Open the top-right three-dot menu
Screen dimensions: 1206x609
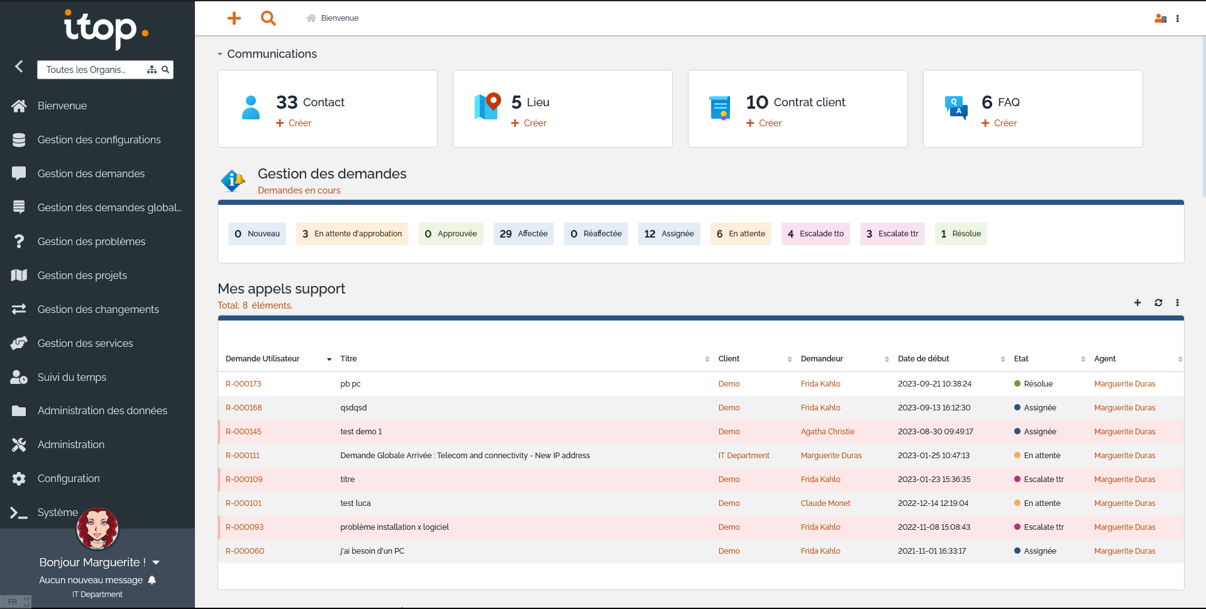pyautogui.click(x=1178, y=18)
